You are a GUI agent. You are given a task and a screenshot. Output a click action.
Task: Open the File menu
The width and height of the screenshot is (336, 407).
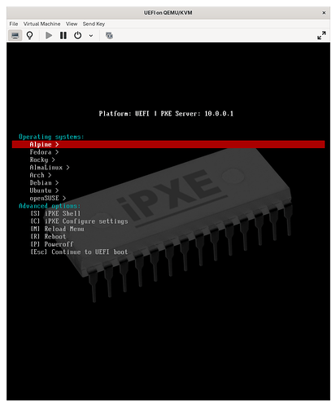point(14,24)
